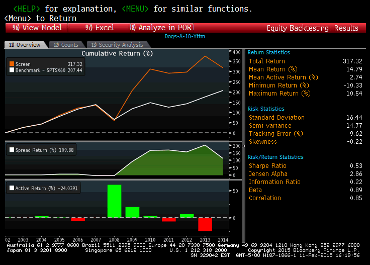Image resolution: width=370 pixels, height=265 pixels.
Task: Click the Sharpe Ratio value 0.53
Action: (356, 165)
